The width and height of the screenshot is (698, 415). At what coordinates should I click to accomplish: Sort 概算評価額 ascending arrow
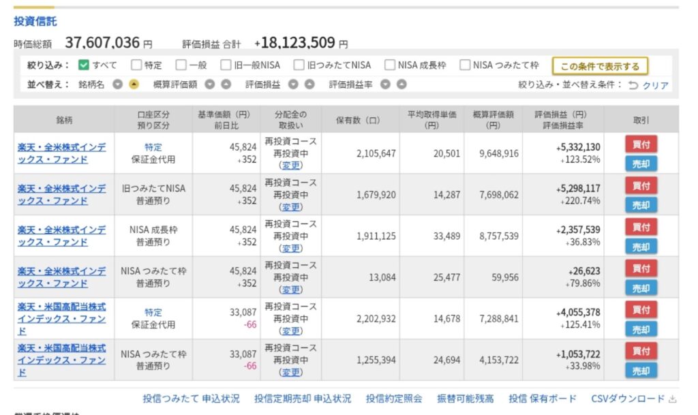(226, 84)
